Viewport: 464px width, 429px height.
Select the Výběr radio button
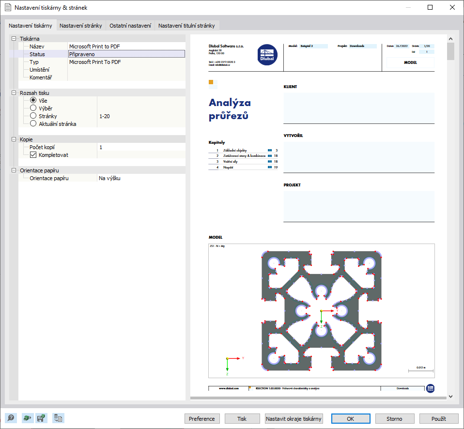[33, 108]
